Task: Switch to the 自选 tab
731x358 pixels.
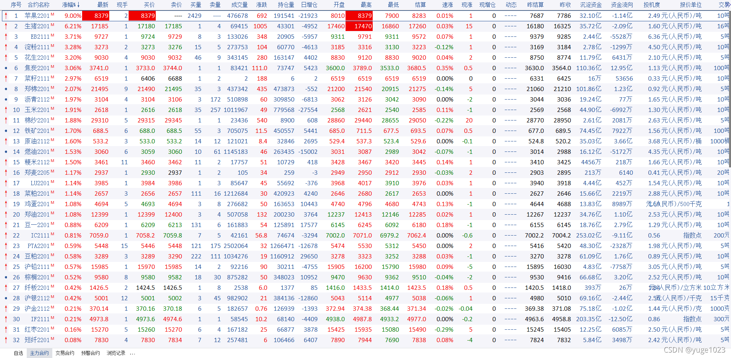Action: [19, 353]
